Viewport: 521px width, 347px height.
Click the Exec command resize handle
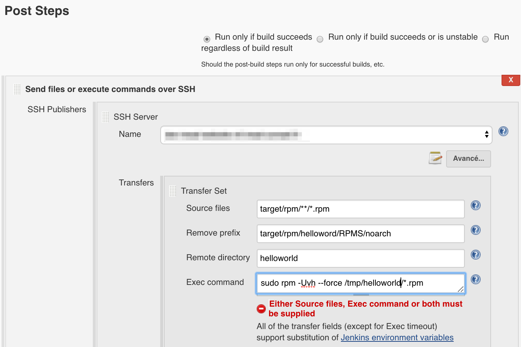(460, 289)
